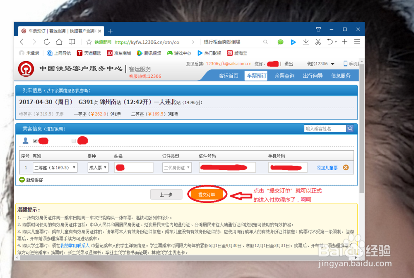This screenshot has height=278, width=414.
Task: Click the arrow beside address bar
Action: point(193,42)
